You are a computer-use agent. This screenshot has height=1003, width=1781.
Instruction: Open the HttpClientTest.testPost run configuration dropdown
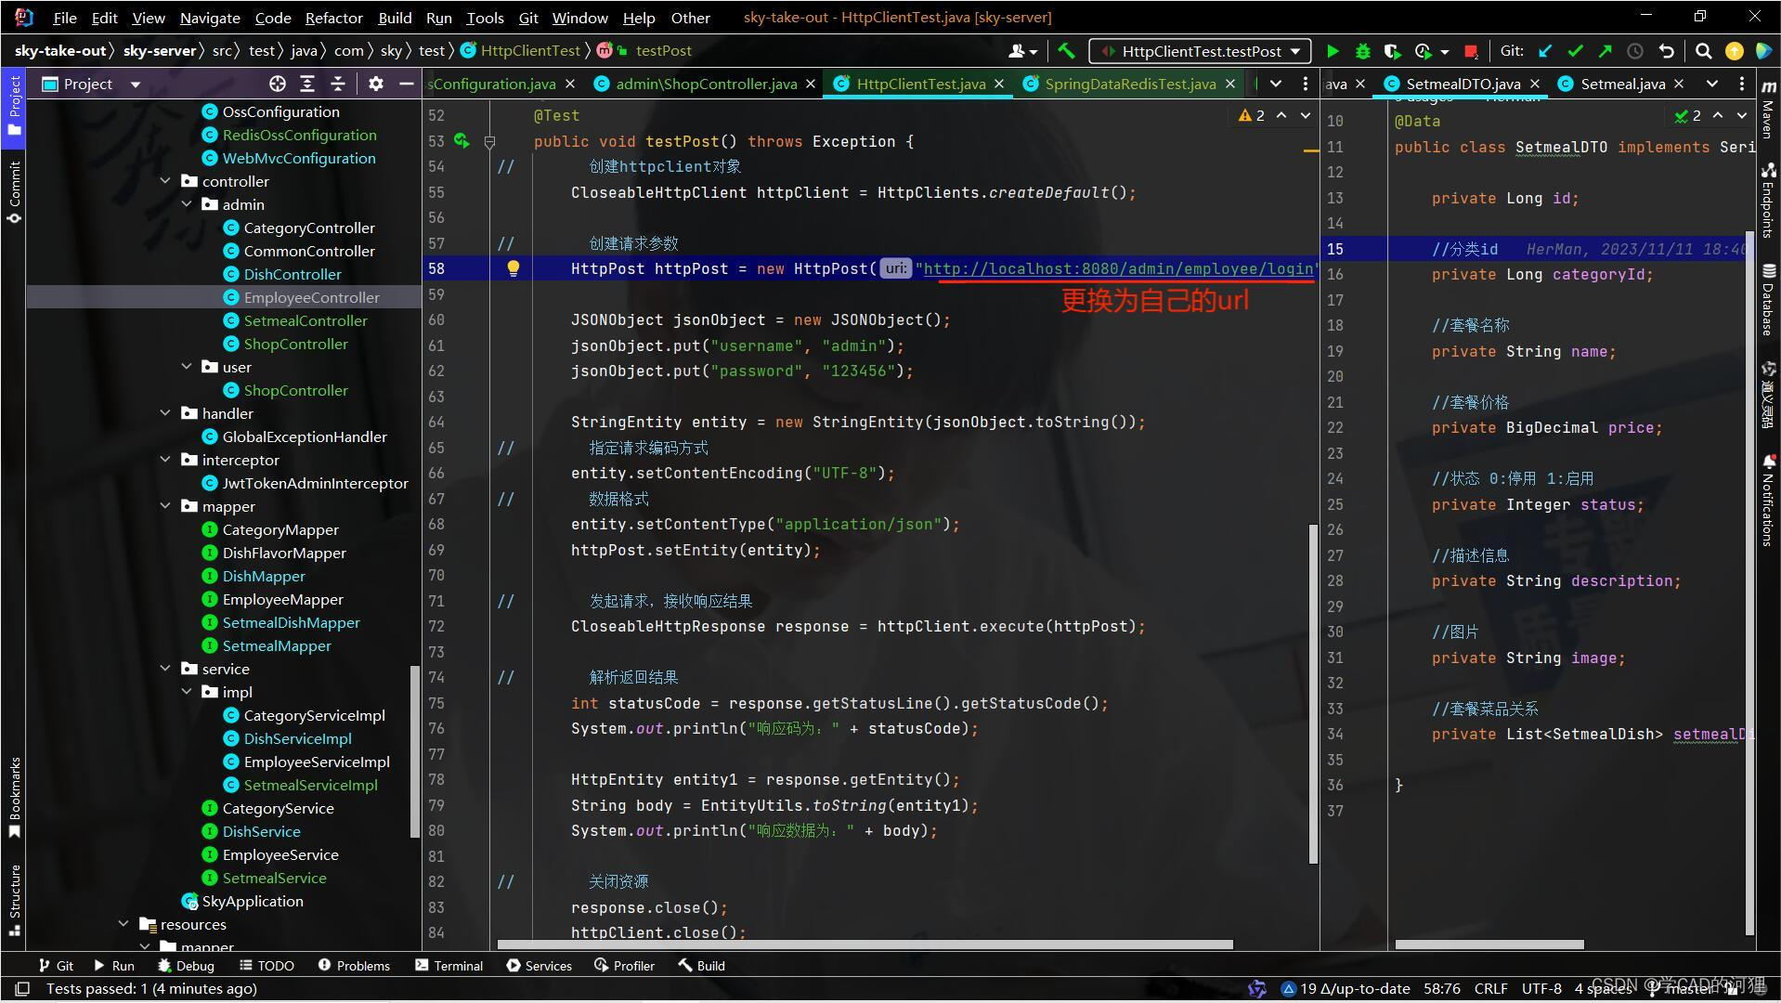tap(1198, 51)
